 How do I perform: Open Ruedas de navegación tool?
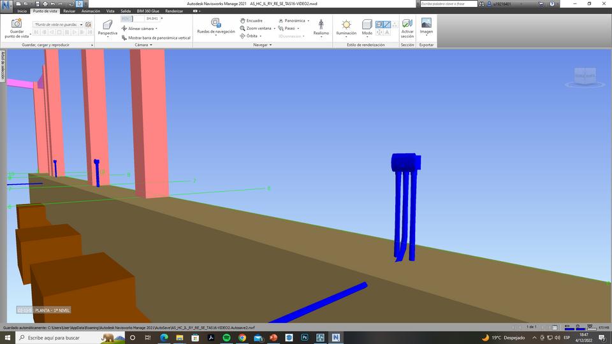216,25
